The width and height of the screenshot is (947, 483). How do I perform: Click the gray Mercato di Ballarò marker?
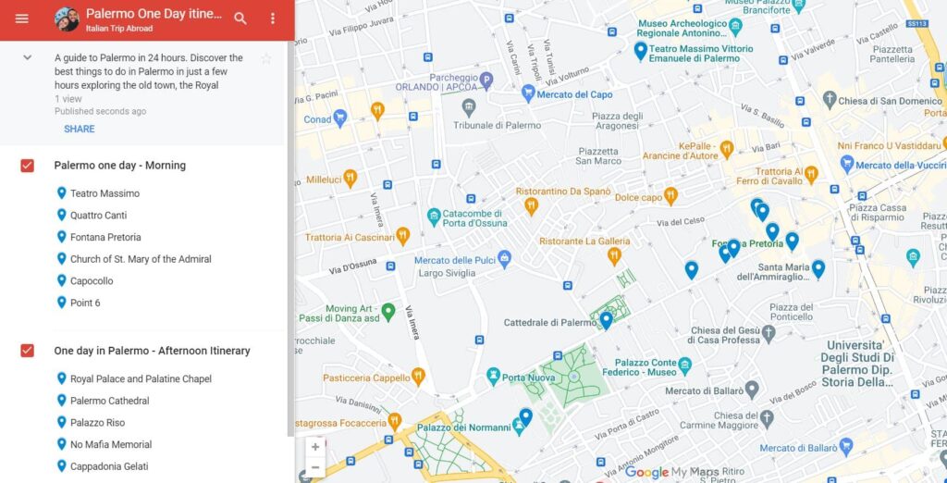click(x=751, y=390)
